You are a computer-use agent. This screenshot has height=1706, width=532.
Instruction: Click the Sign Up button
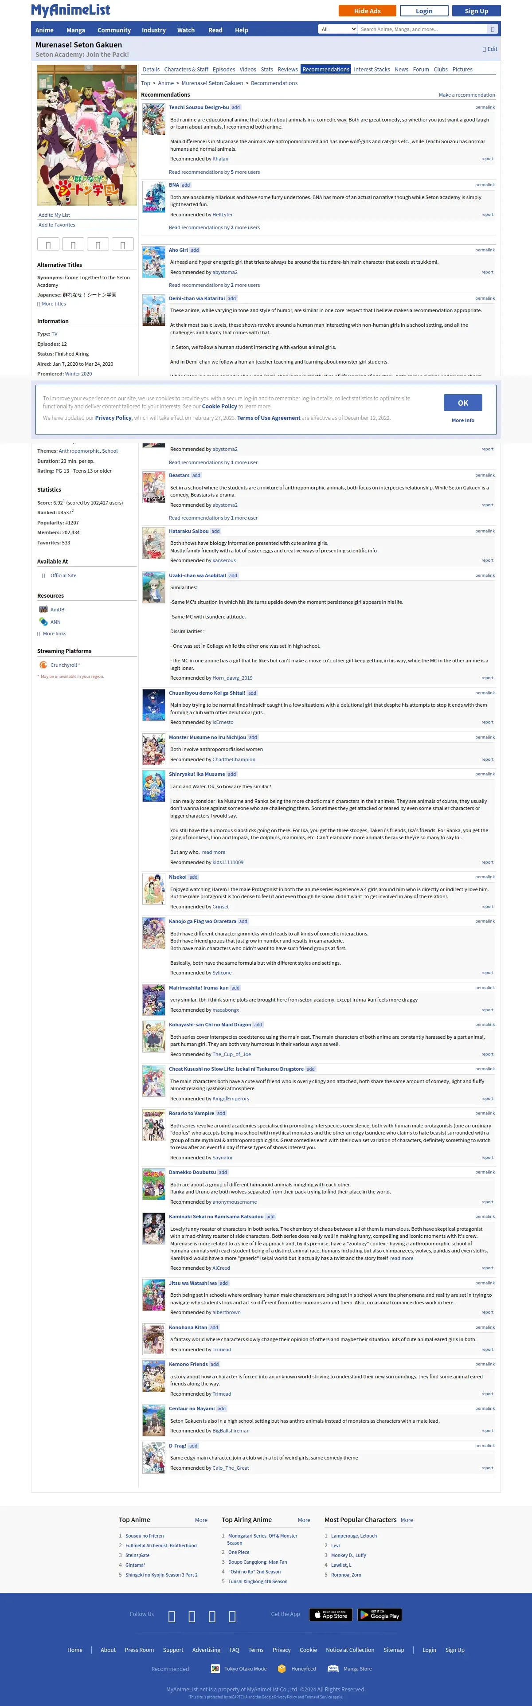[476, 11]
